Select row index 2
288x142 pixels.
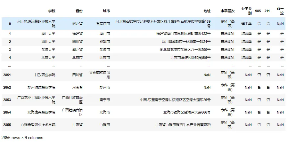10,42
